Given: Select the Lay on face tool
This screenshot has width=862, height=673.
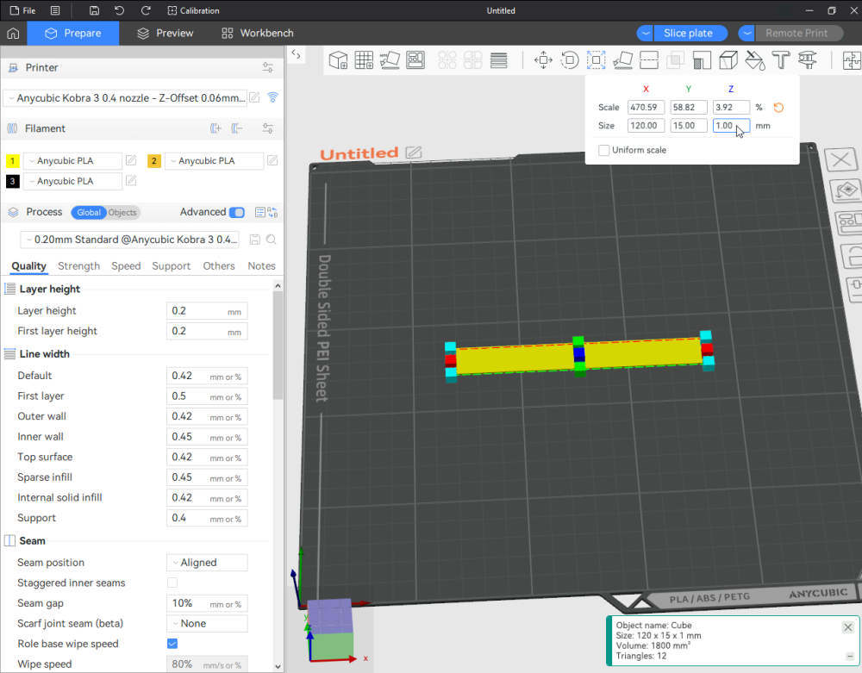Looking at the screenshot, I should coord(622,59).
